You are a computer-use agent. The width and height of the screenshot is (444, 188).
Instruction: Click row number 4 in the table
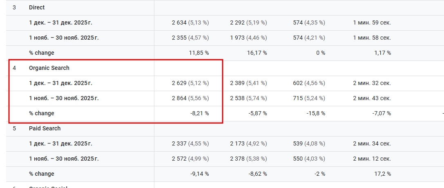[14, 68]
